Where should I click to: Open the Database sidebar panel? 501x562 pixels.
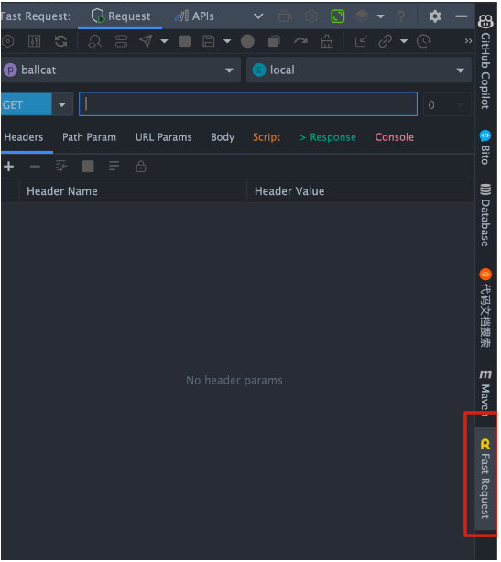pyautogui.click(x=485, y=215)
